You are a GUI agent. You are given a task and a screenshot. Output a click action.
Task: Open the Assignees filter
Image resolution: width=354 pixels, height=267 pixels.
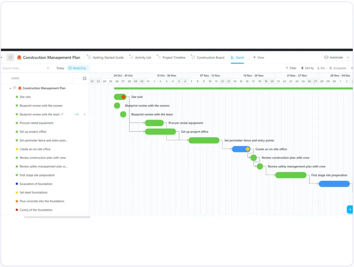[x=337, y=68]
